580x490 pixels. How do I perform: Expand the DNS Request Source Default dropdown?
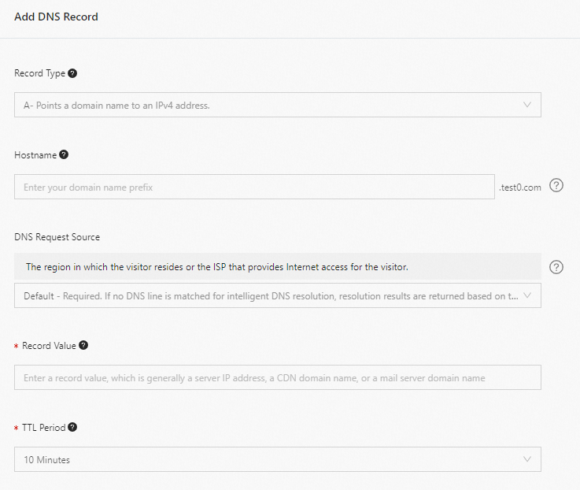277,295
